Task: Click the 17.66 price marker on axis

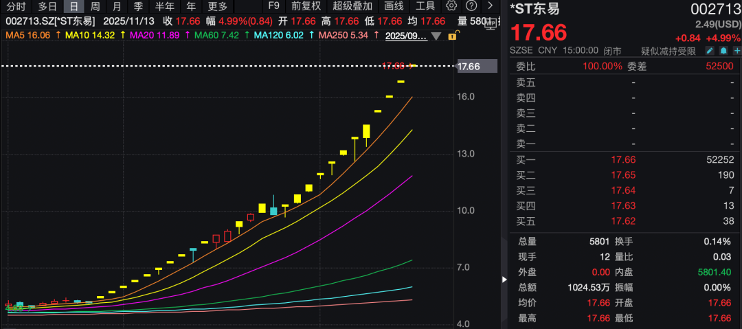Action: [x=468, y=67]
